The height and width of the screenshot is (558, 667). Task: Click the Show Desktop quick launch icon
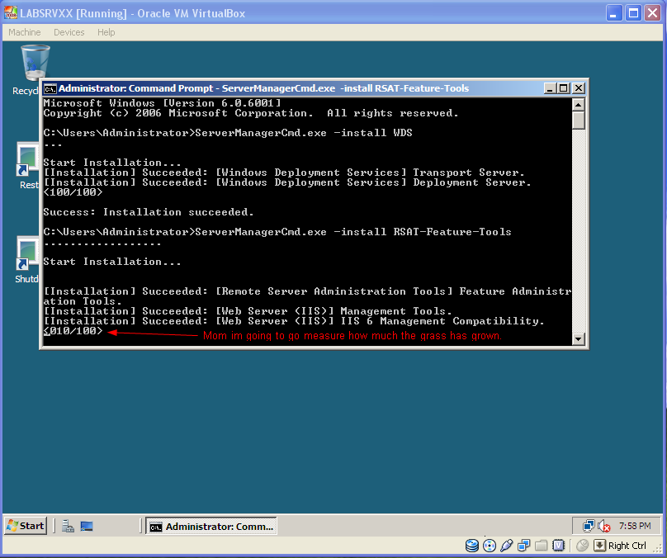coord(86,526)
